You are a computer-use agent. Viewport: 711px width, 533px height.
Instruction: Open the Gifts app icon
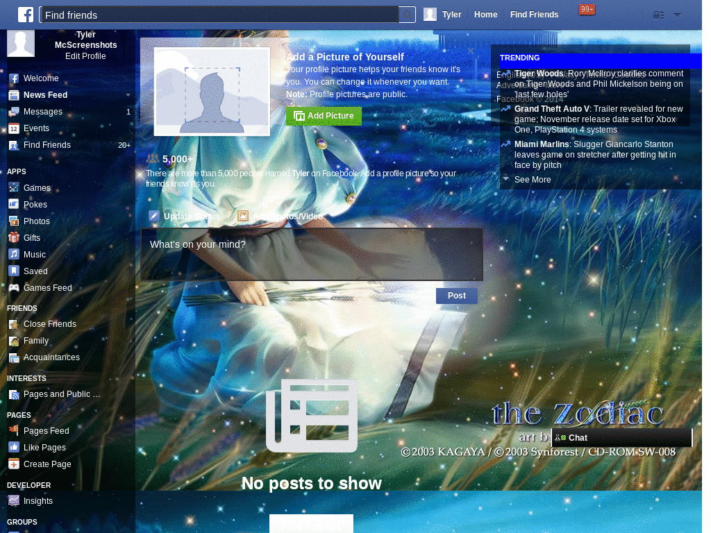[14, 237]
